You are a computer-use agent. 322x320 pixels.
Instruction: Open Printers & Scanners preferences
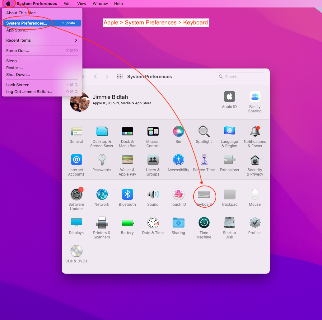(102, 228)
